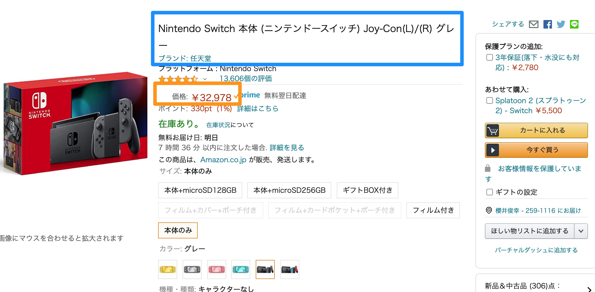The width and height of the screenshot is (595, 292).
Task: Enable the 3年保証 protection plan checkbox
Action: point(489,58)
